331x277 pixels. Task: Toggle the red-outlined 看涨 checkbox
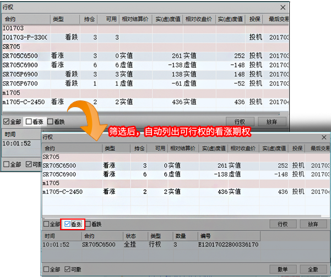(x=68, y=224)
